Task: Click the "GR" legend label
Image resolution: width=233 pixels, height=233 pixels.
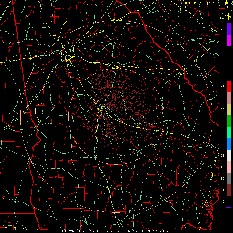Action: 222,98
